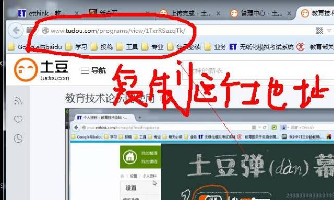Open the 学习 bookmarks folder

pos(76,47)
